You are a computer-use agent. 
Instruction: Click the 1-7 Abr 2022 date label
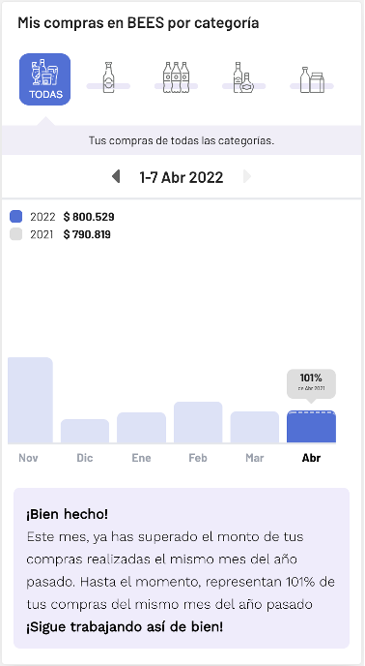(182, 177)
